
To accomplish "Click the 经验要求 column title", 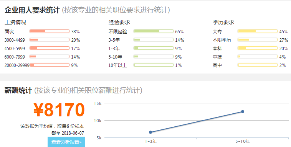I will 119,22.
